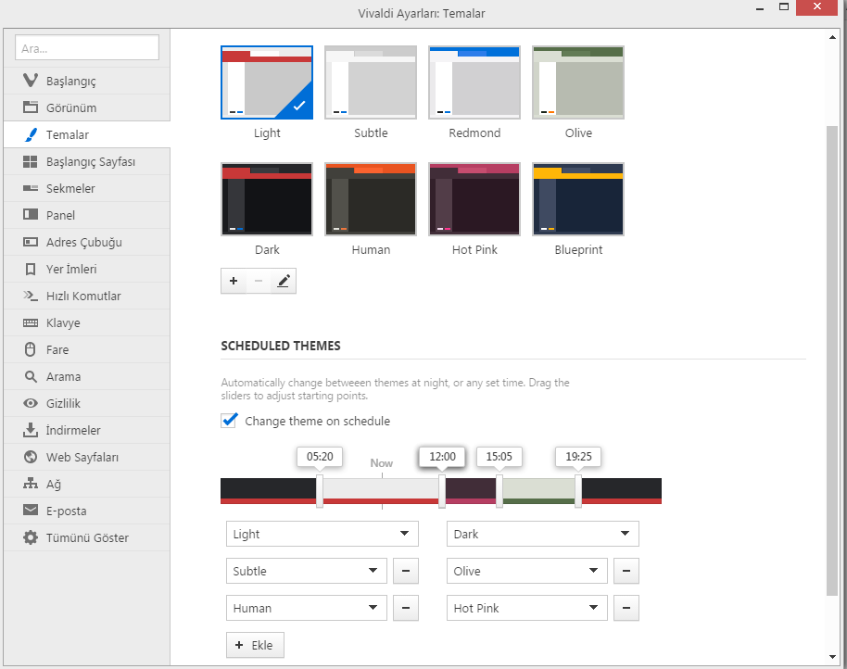847x669 pixels.
Task: Click the 15:05 schedule slider handle
Action: [499, 491]
